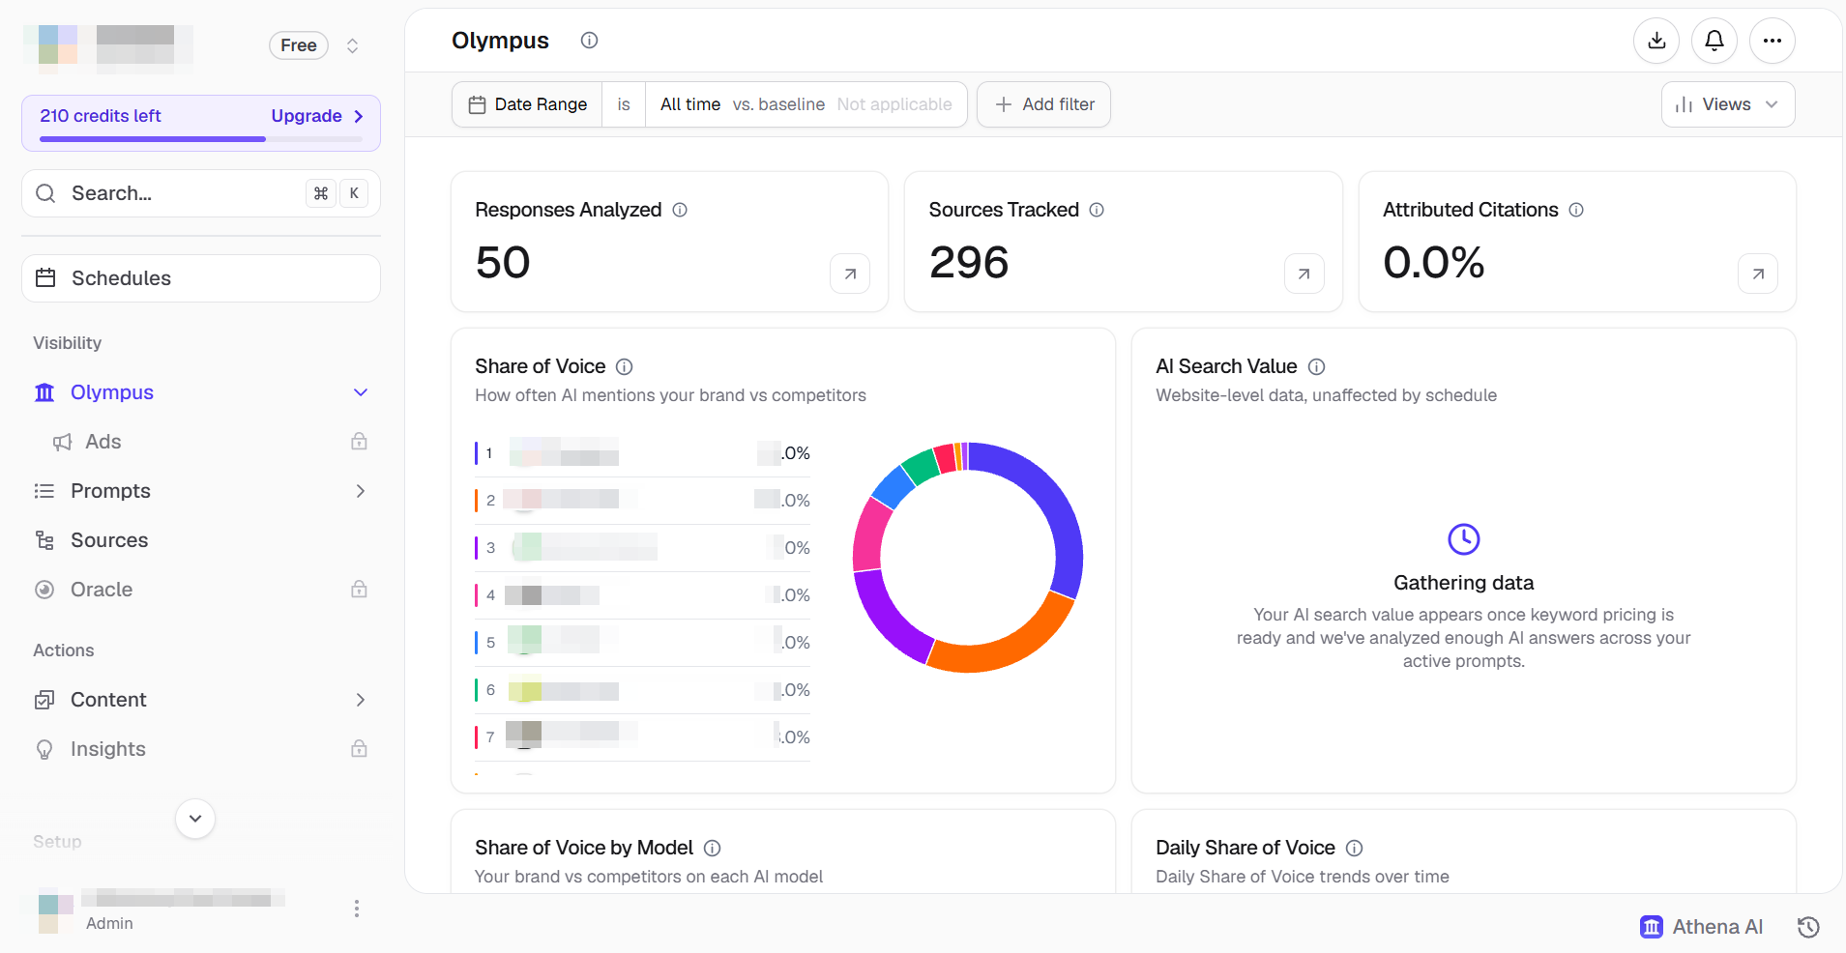Click info icon next to Sources Tracked
1846x953 pixels.
[1097, 210]
